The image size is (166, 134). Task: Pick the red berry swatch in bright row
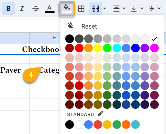(x=70, y=48)
